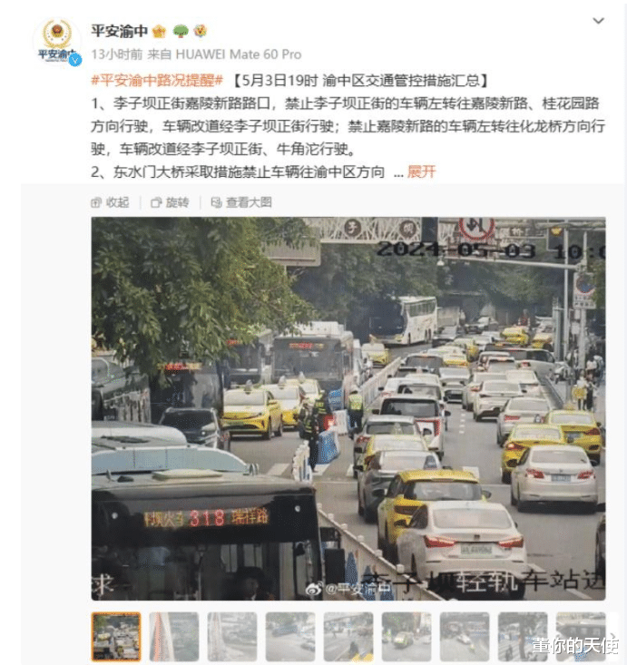Select the third thumbnail in the strip
The image size is (627, 665).
coord(232,637)
